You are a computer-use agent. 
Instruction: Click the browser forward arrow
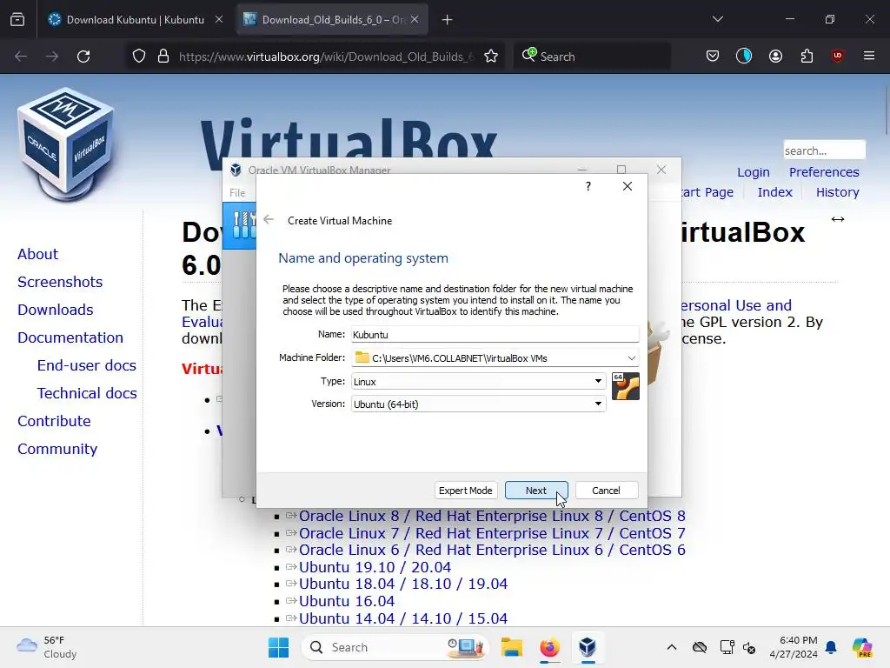pyautogui.click(x=52, y=57)
